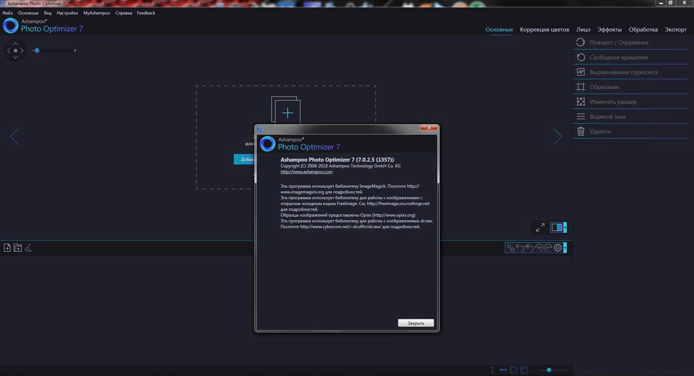Rotate 90° counterclockwise icon
694x376 pixels.
coord(539,248)
